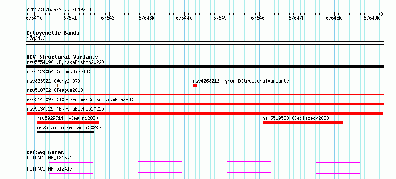Viewport: 396px width, 179px height.
Task: Click the nsv1120054 (Alsmadi2014) label
Action: pos(59,72)
